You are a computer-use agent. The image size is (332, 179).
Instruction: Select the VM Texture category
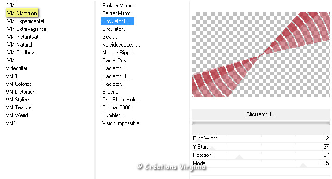click(18, 107)
